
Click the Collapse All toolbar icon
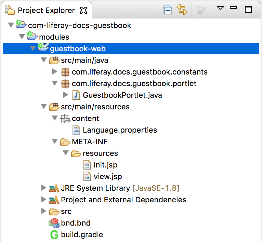click(x=167, y=10)
